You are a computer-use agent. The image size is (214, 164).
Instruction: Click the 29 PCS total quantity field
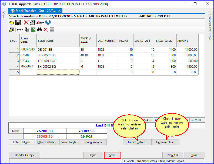click(86, 136)
